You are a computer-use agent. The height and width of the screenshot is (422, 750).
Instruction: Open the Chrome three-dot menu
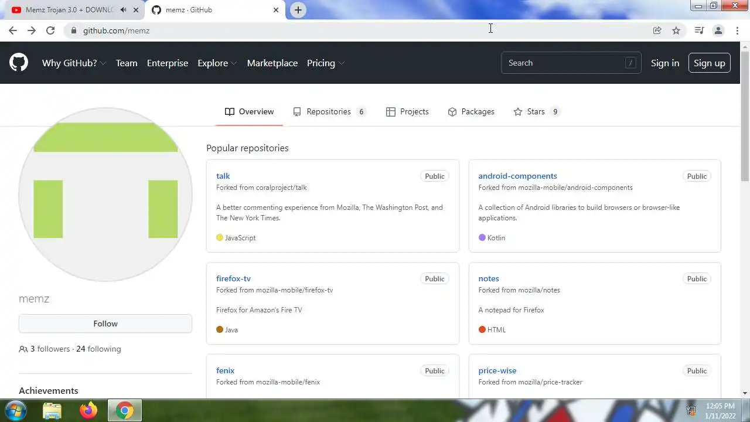tap(737, 30)
